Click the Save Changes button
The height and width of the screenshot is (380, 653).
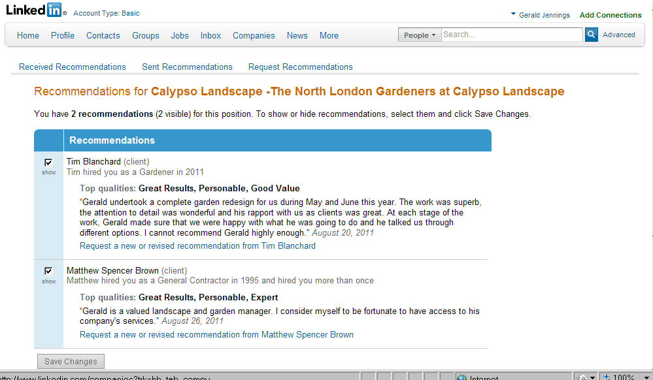(x=71, y=361)
